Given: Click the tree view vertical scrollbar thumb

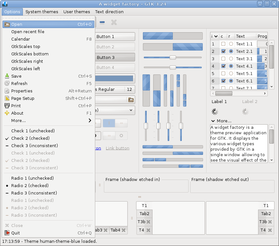Looking at the screenshot, I should pos(272,57).
